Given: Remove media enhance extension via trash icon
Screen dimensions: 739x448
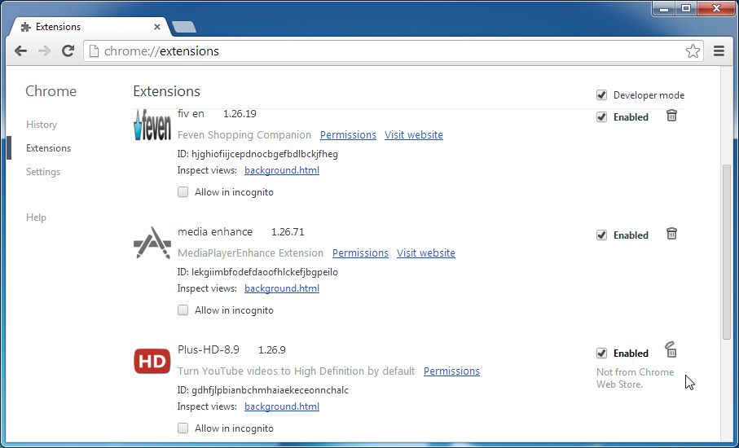Looking at the screenshot, I should [x=671, y=233].
